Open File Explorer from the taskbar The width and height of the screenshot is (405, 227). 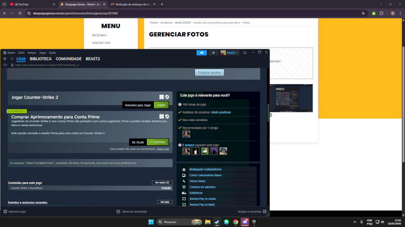208,222
